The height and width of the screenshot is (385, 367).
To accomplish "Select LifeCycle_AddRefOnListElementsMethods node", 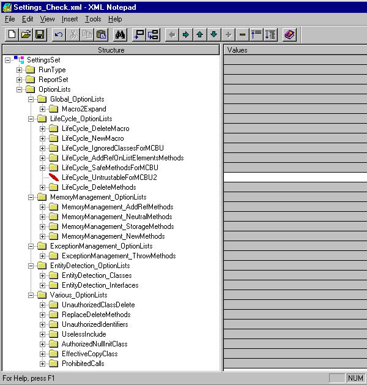I will pos(123,158).
